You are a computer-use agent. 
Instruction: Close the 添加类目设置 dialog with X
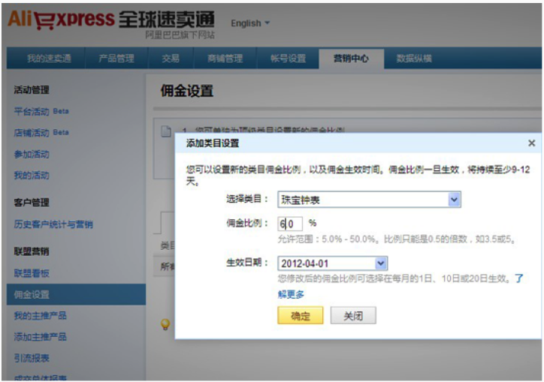pyautogui.click(x=531, y=143)
